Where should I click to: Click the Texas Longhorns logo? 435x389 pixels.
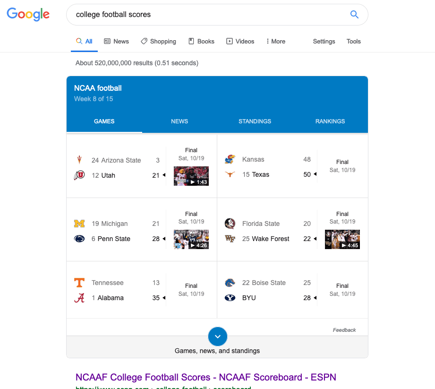pos(230,174)
